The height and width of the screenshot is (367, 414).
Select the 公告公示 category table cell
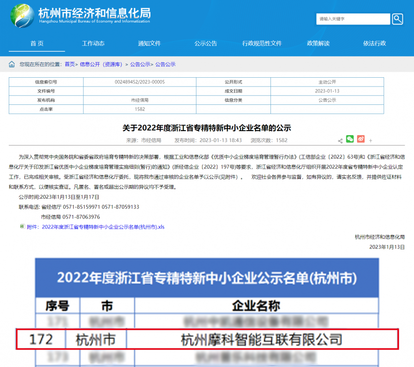pos(327,100)
